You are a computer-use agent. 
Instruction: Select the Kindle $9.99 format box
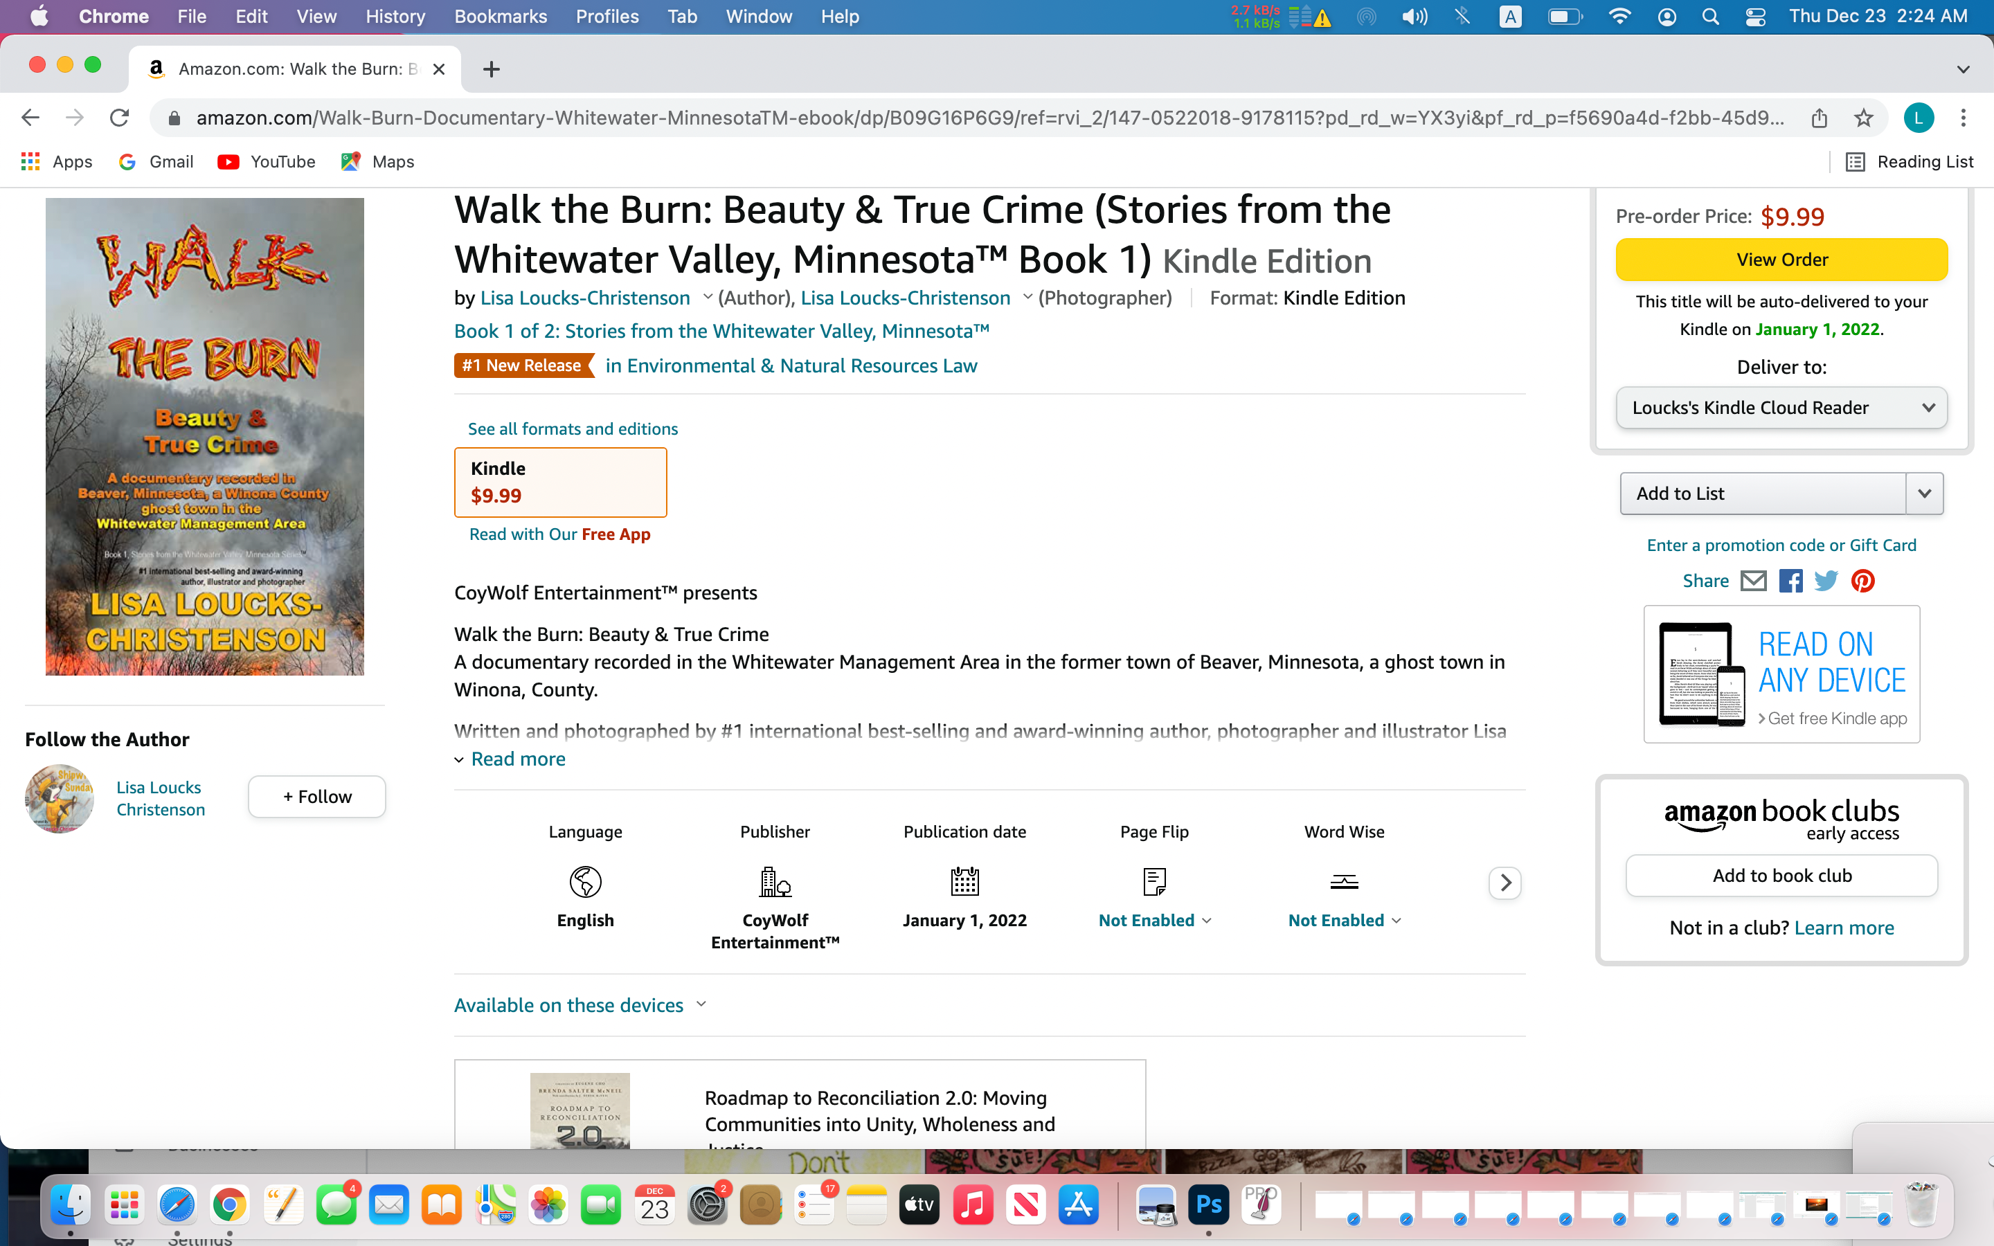(560, 482)
